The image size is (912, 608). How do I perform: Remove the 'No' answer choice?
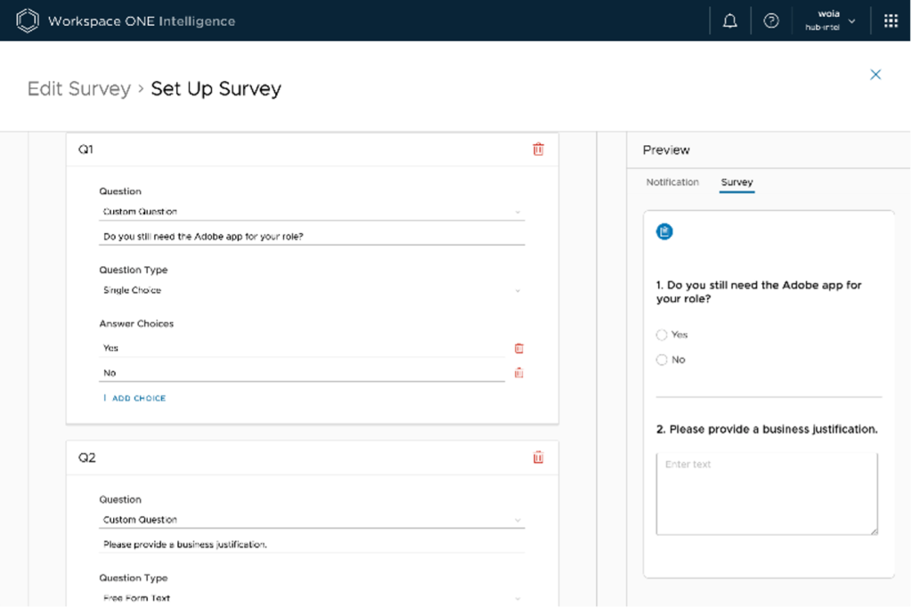518,373
